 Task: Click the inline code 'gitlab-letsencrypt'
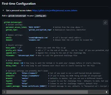pos(17,16)
